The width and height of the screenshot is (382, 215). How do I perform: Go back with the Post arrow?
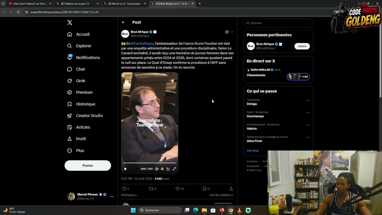(123, 22)
